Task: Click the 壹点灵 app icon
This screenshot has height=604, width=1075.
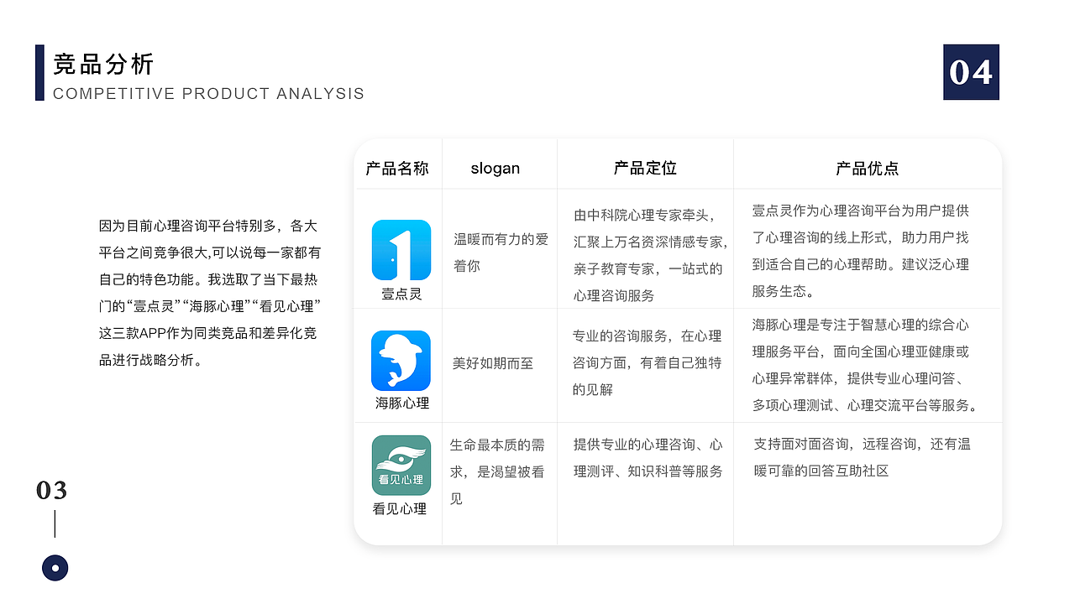Action: [x=401, y=250]
